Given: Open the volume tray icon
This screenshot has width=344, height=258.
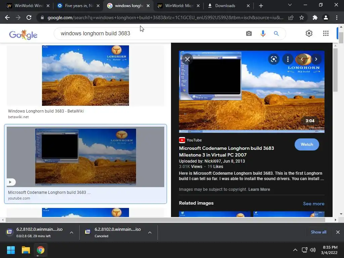Looking at the screenshot, I should tap(313, 250).
